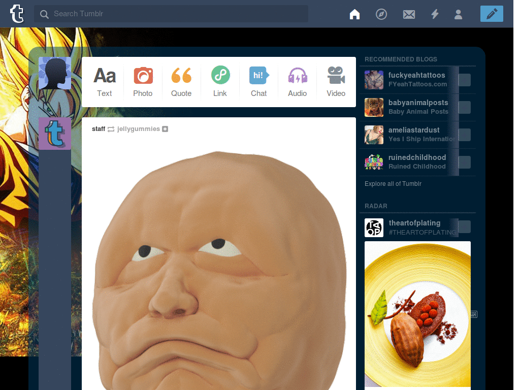
Task: Open the jellygummies blog link
Action: 138,128
